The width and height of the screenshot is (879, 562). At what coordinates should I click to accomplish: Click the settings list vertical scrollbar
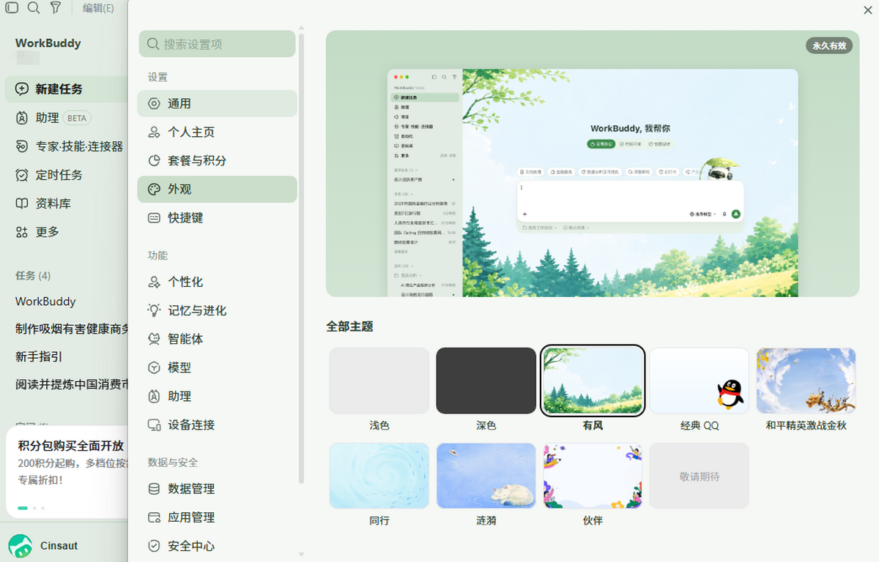pyautogui.click(x=301, y=258)
